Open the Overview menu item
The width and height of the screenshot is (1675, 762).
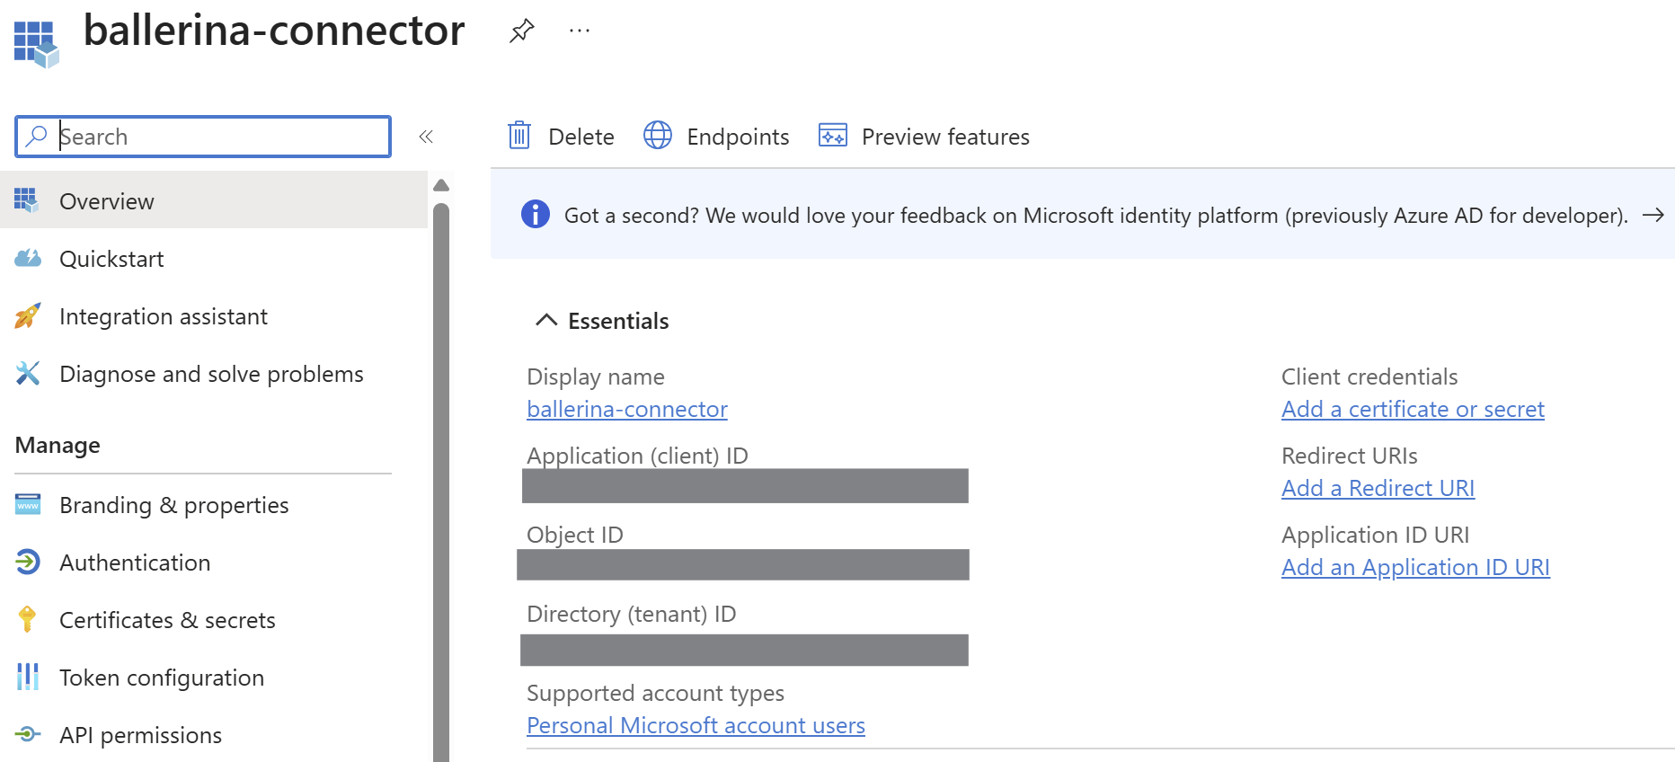click(214, 200)
